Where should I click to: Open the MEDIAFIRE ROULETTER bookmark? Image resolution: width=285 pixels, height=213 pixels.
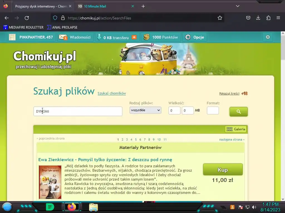click(23, 27)
